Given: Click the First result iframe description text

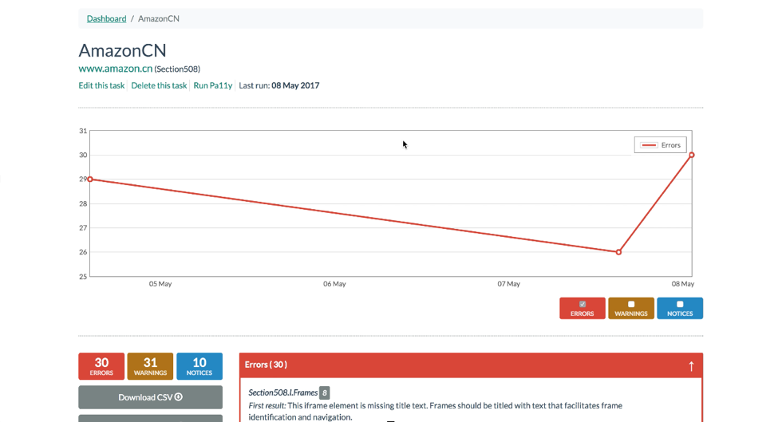Looking at the screenshot, I should tap(435, 411).
